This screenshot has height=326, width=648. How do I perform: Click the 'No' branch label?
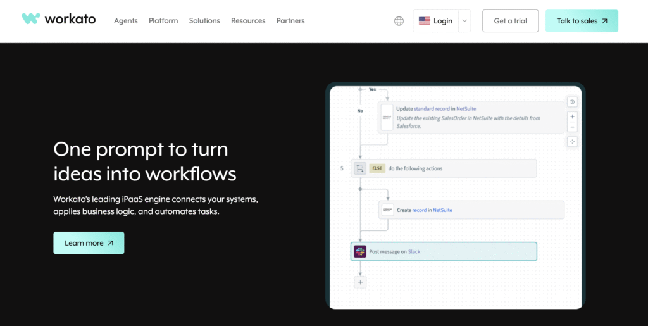point(360,111)
